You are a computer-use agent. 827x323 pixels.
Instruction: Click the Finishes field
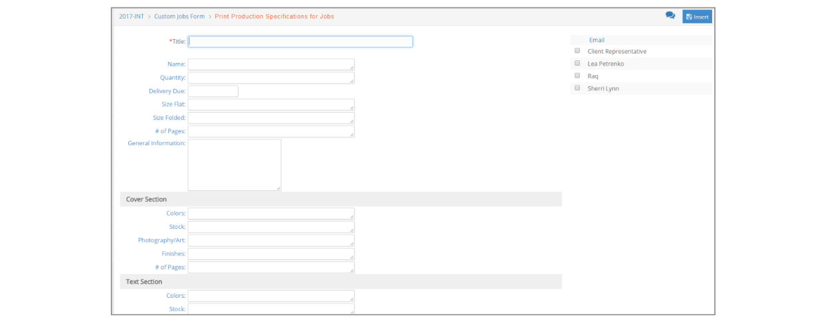(271, 253)
